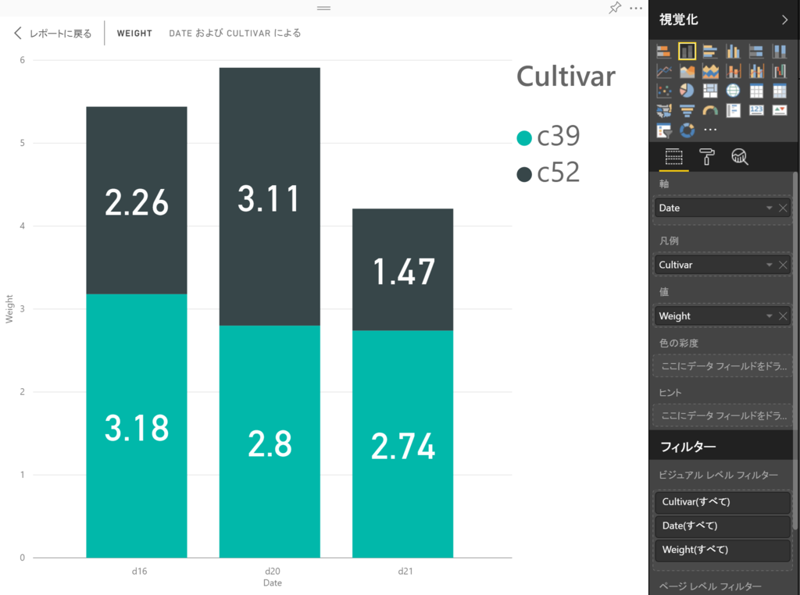Remove the Weight field from values
Viewport: 800px width, 595px height.
click(783, 316)
